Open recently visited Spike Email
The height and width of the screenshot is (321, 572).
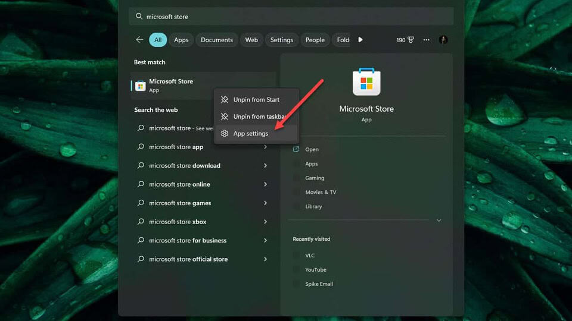(x=319, y=284)
